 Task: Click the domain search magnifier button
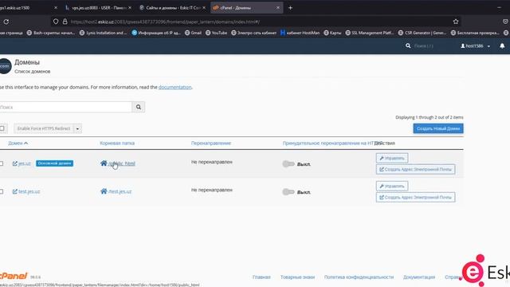pyautogui.click(x=139, y=107)
